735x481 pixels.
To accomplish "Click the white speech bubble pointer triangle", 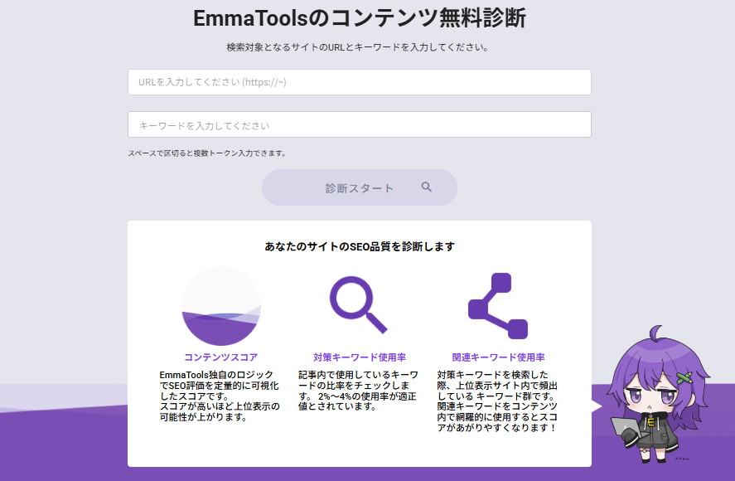I will pyautogui.click(x=597, y=406).
